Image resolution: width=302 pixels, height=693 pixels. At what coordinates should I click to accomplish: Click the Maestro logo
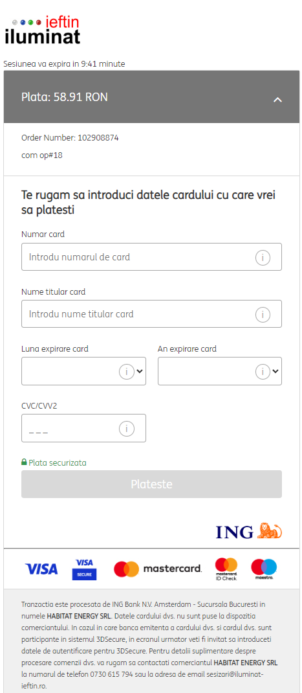[x=264, y=569]
